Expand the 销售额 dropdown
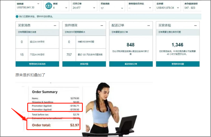This screenshot has width=211, height=137. coord(38,4)
